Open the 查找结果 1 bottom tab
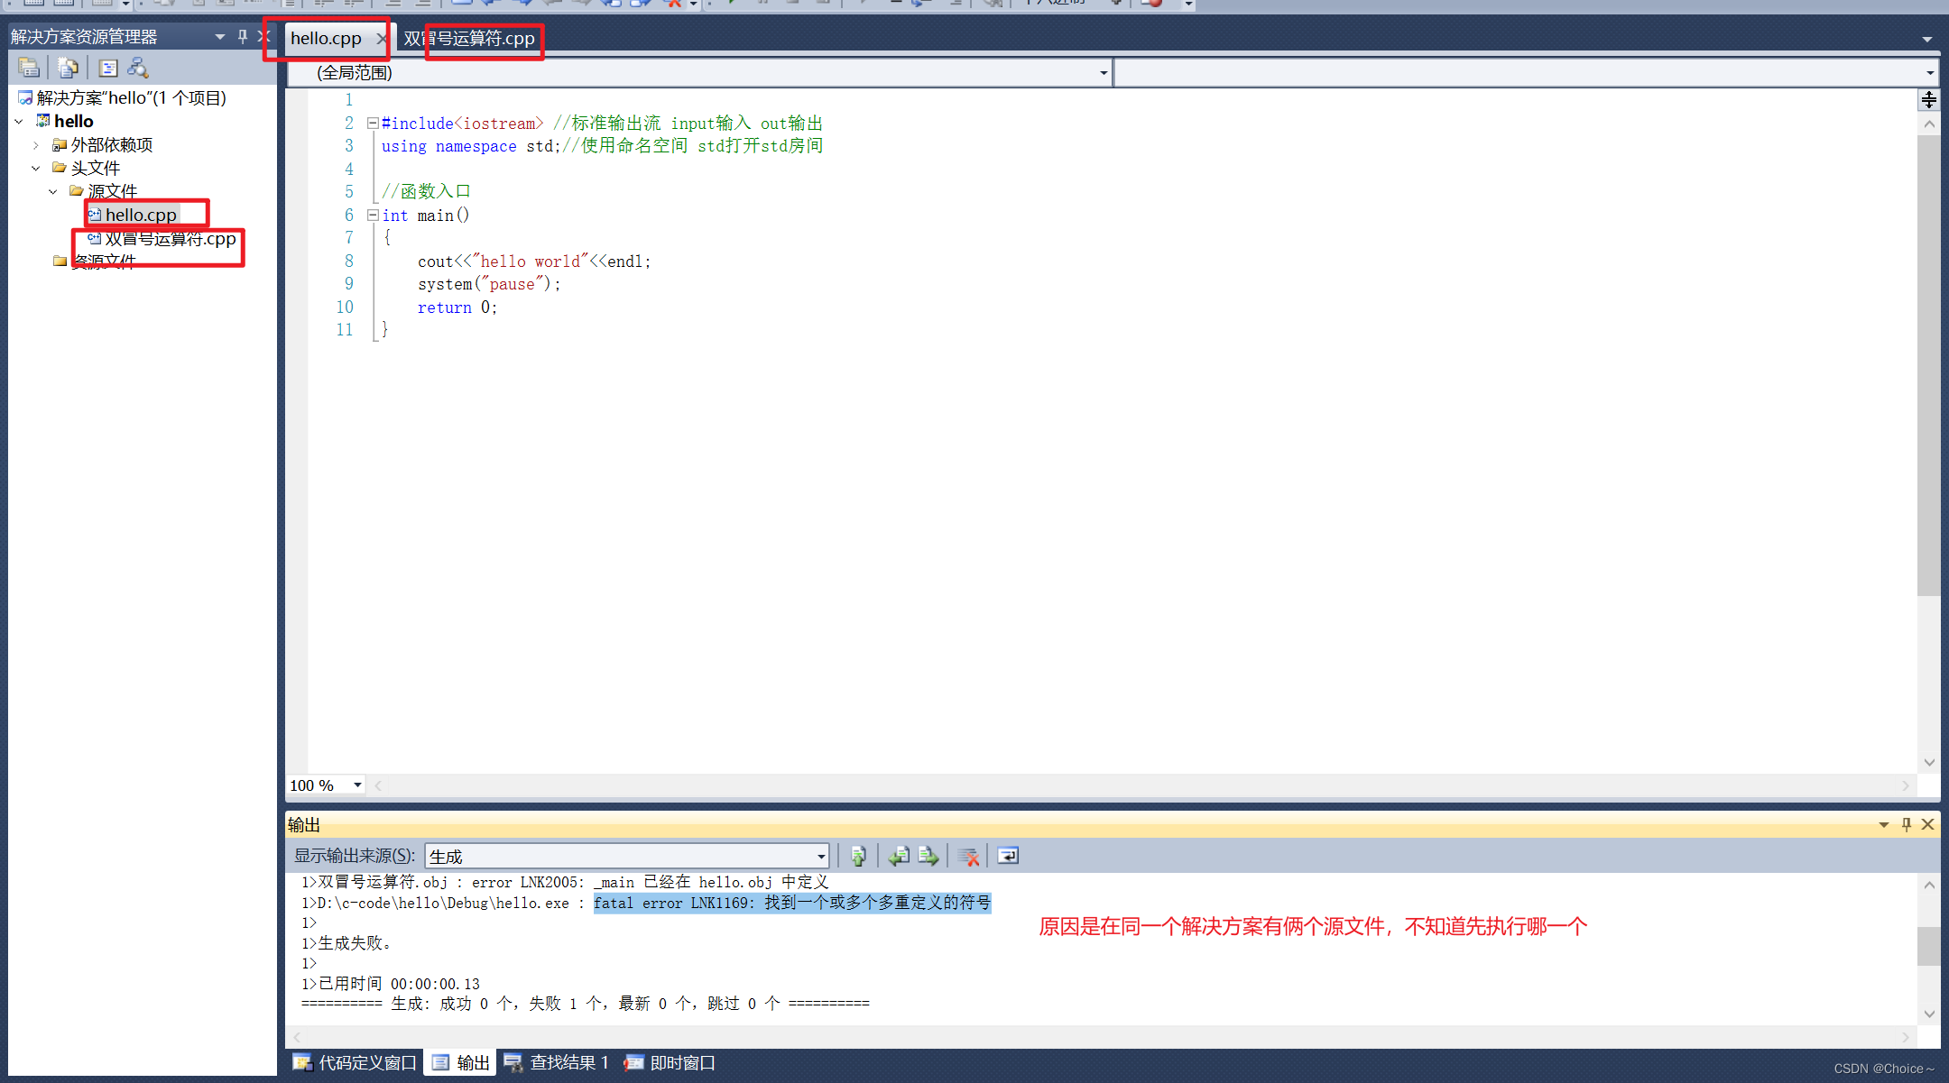The width and height of the screenshot is (1949, 1083). click(x=557, y=1062)
